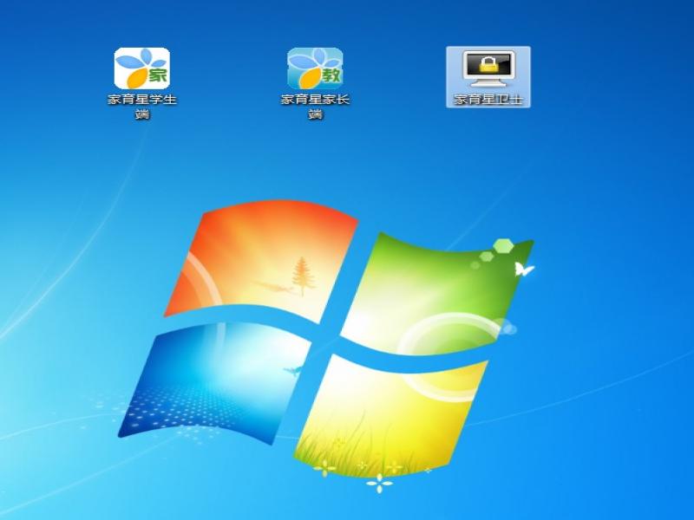The image size is (694, 520).
Task: Click the highlighted 家育星卫士 text label
Action: click(x=488, y=100)
